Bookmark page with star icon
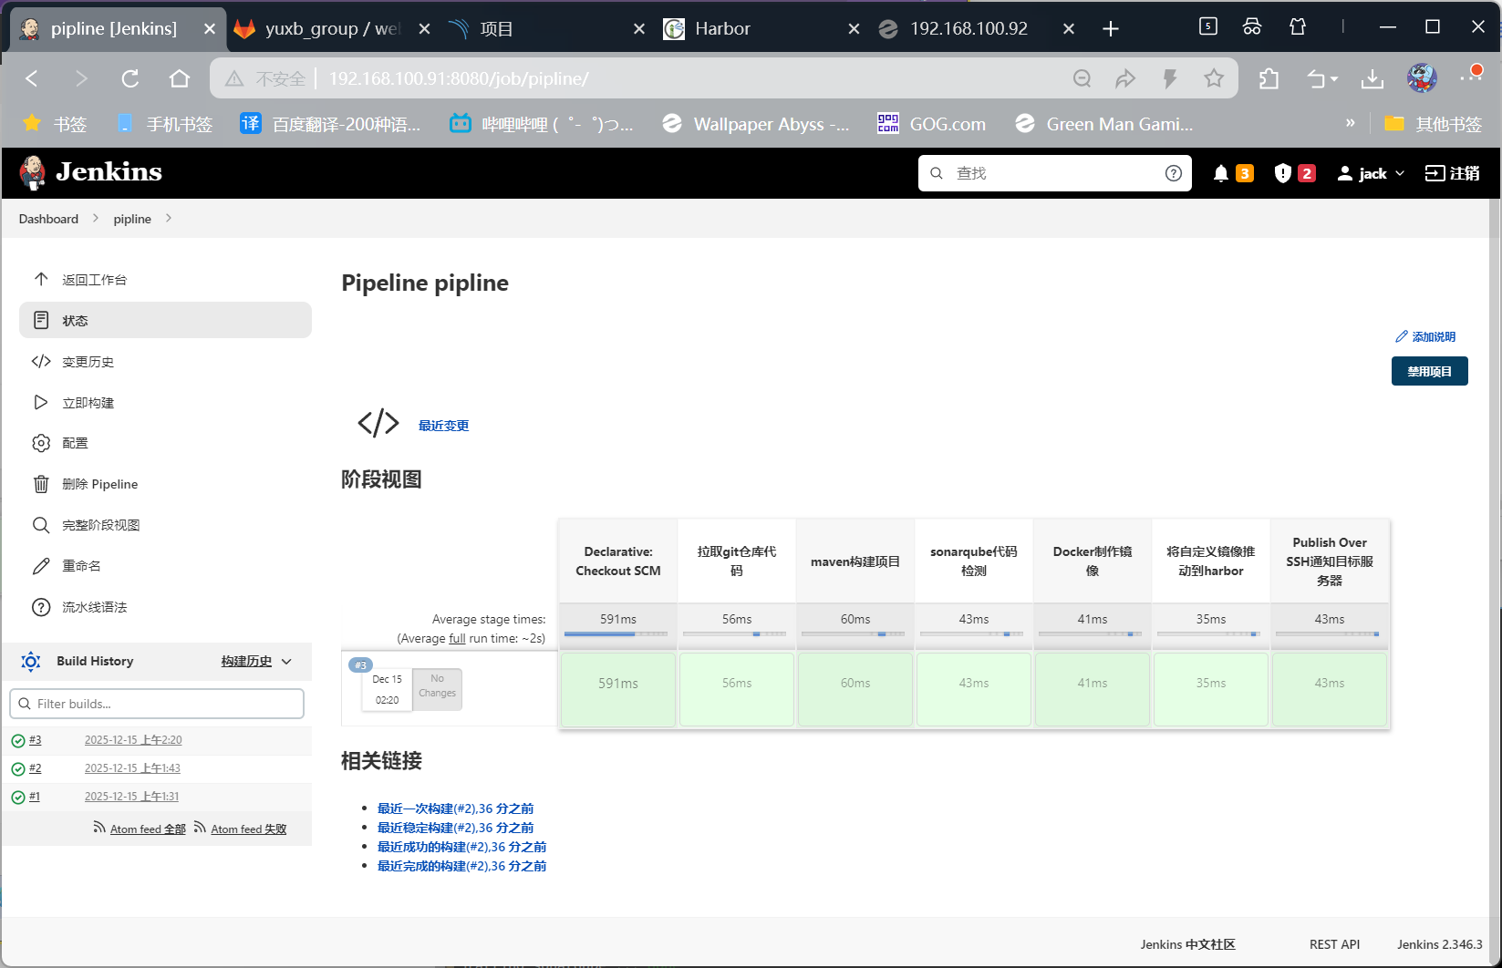Image resolution: width=1502 pixels, height=968 pixels. pos(1214,78)
